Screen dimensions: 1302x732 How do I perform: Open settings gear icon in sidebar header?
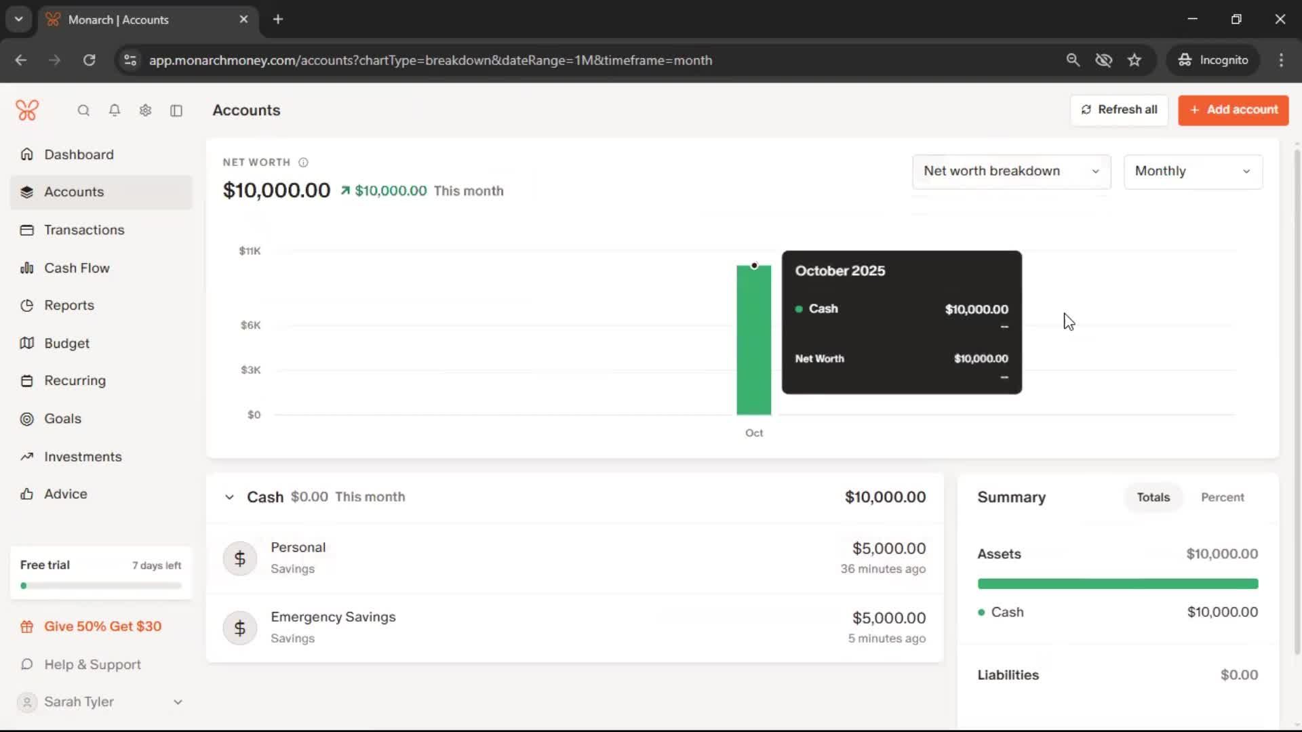145,110
